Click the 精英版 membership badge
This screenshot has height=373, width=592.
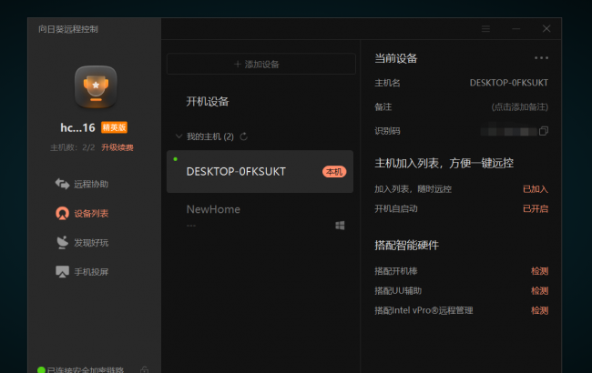point(114,127)
